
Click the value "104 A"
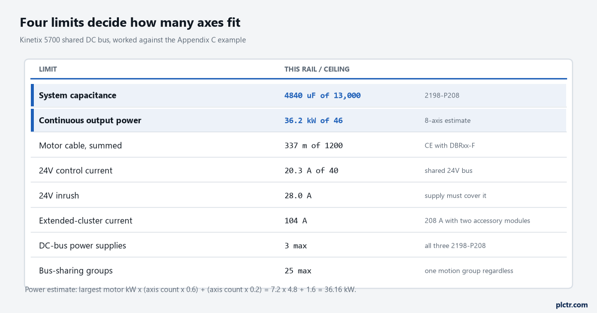pos(296,221)
